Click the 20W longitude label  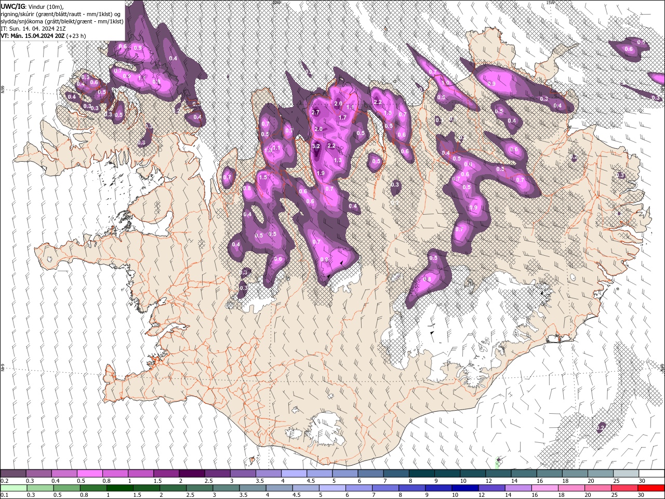click(x=276, y=3)
